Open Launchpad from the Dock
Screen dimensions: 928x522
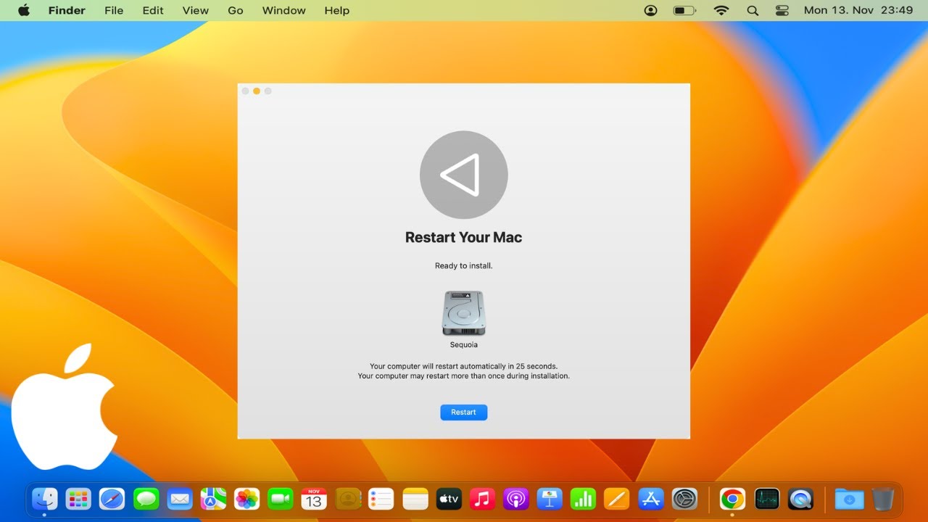78,499
